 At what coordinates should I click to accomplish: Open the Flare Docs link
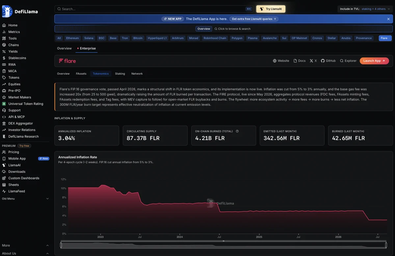[300, 61]
